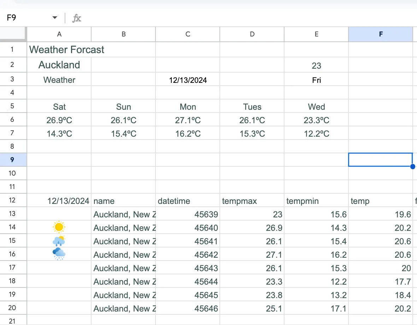The image size is (417, 325).
Task: Click the 'Fri' cell
Action: (x=317, y=80)
